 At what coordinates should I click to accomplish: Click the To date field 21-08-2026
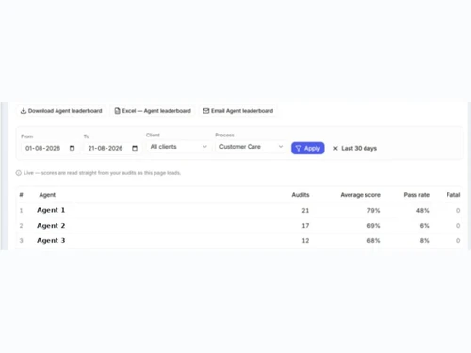point(112,148)
